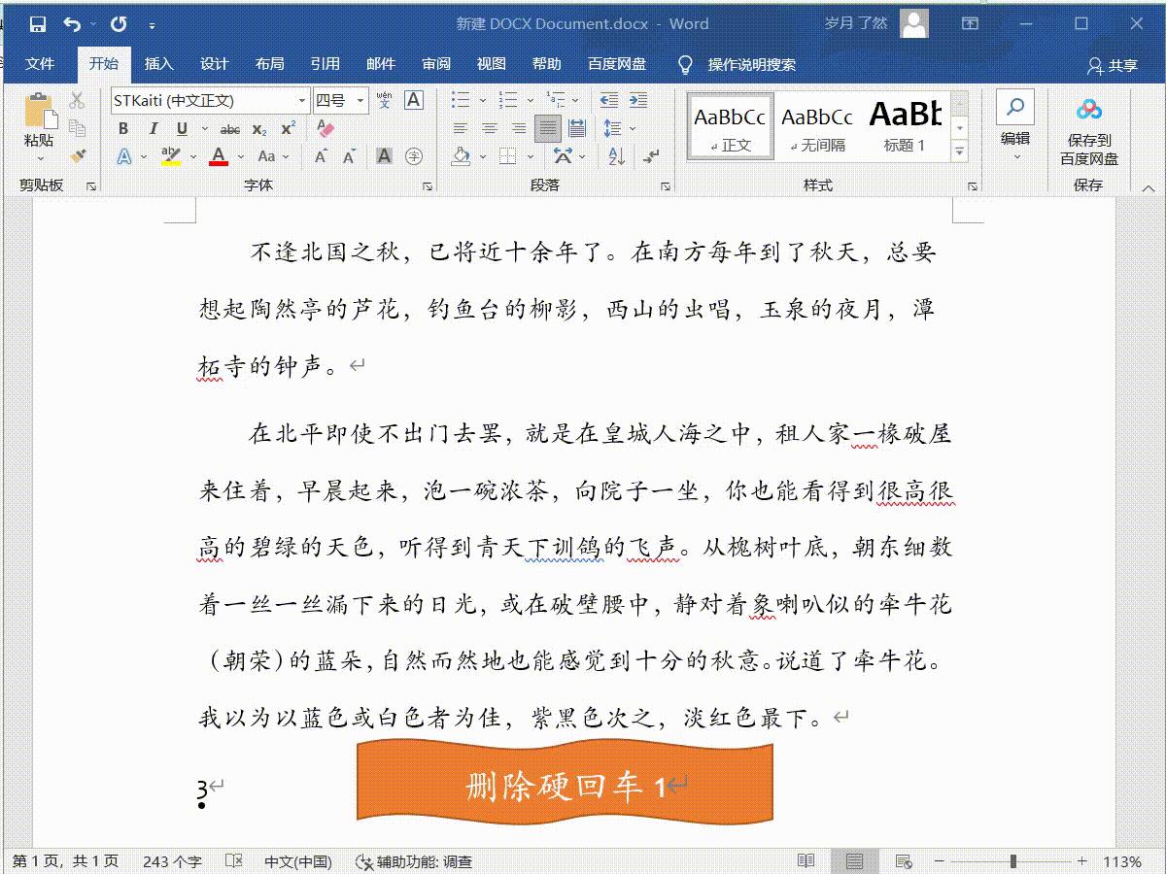Expand the line spacing options dropdown
Viewport: 1166px width, 874px height.
pyautogui.click(x=633, y=128)
